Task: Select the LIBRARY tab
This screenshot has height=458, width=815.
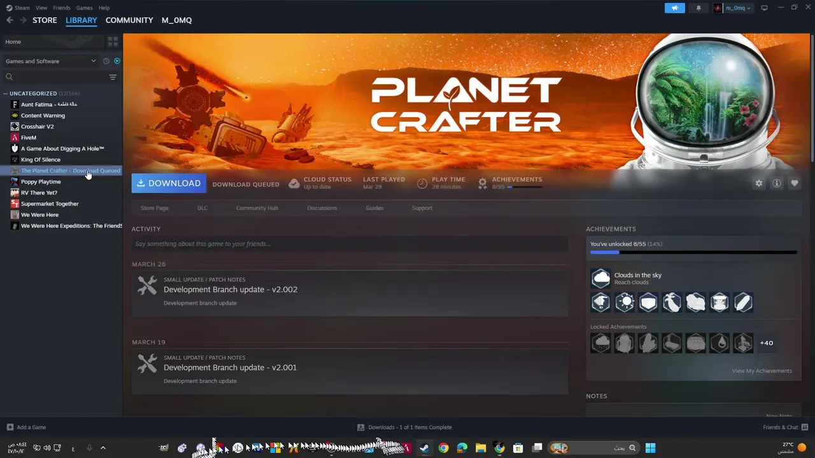Action: 81,20
